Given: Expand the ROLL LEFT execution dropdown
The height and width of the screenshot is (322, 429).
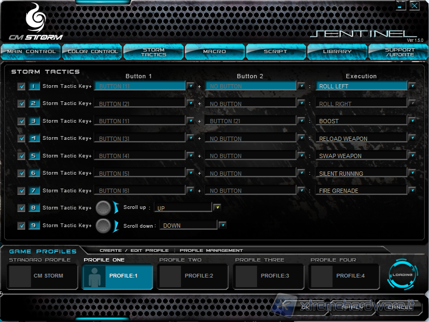Looking at the screenshot, I should pyautogui.click(x=412, y=86).
